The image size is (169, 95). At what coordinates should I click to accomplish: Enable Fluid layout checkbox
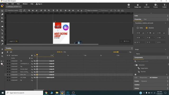tap(100, 11)
